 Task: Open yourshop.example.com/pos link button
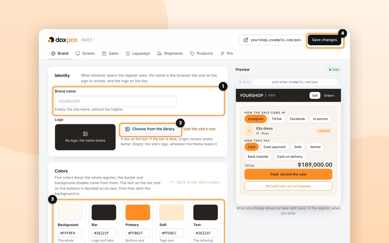pyautogui.click(x=272, y=40)
